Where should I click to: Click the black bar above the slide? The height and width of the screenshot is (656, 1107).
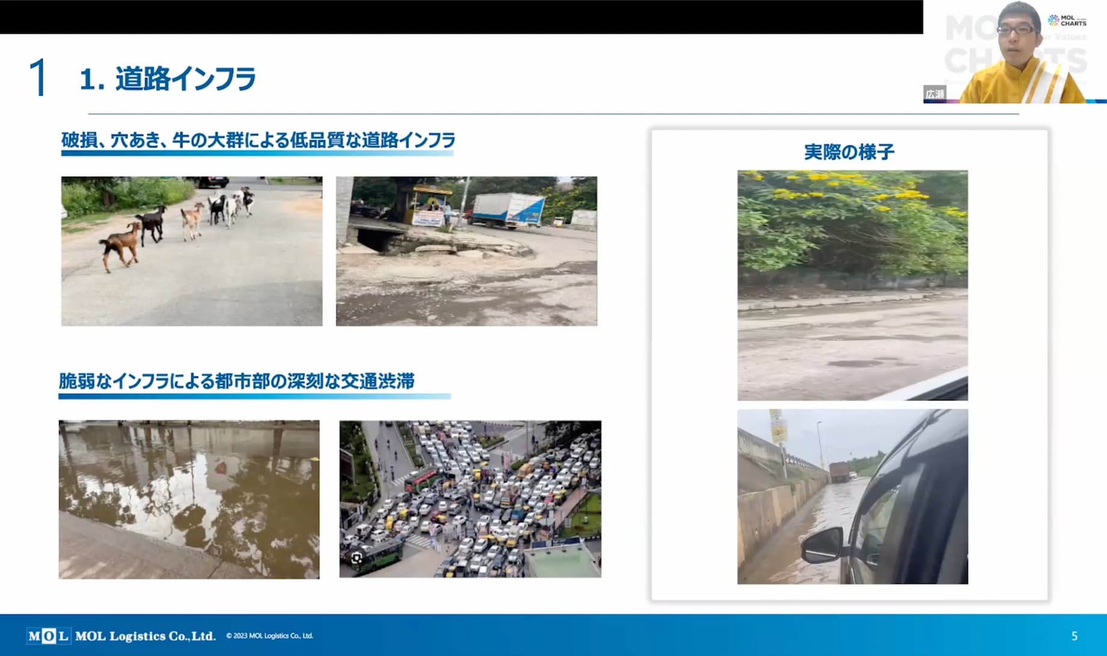[461, 16]
